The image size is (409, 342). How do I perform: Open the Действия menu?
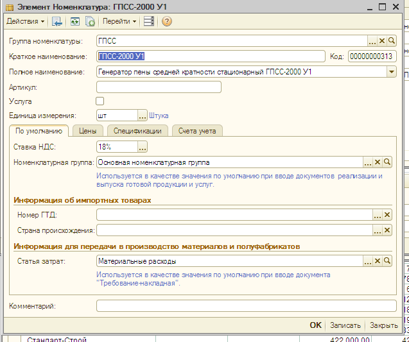coord(25,21)
